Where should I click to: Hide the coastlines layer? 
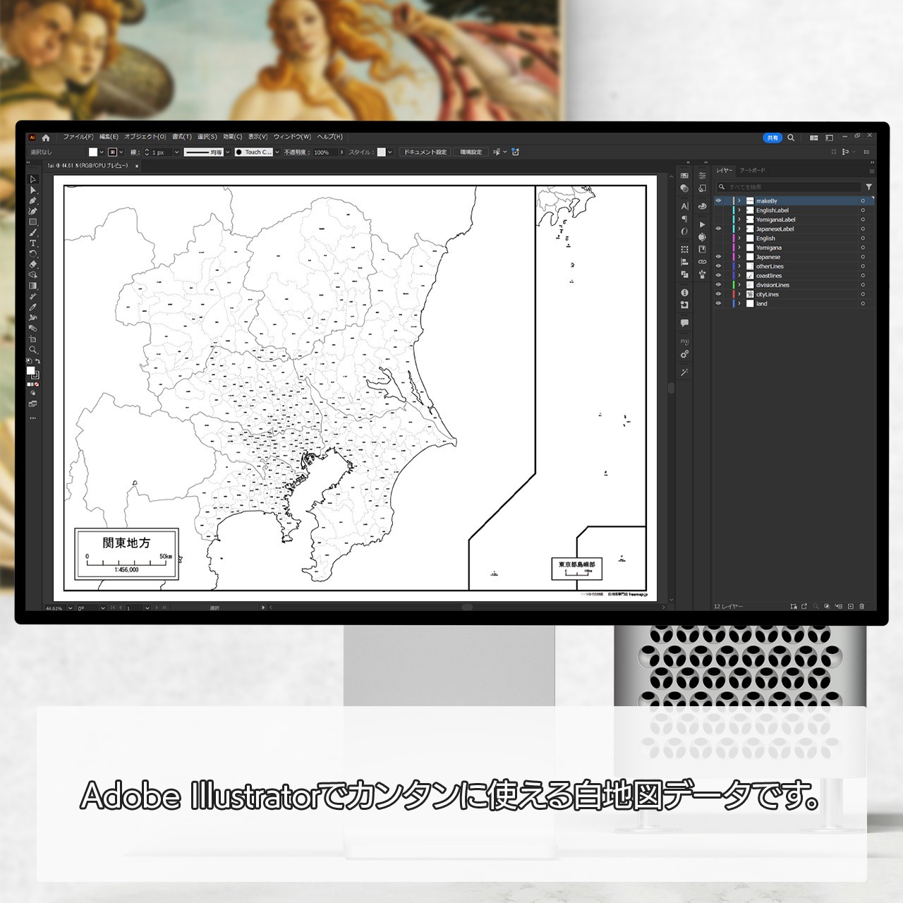(718, 275)
